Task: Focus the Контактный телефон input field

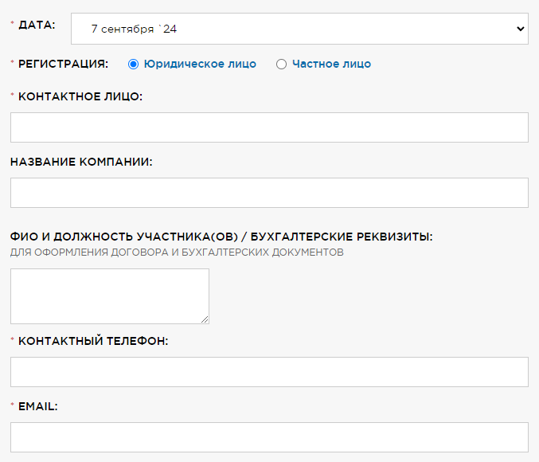Action: (x=269, y=372)
